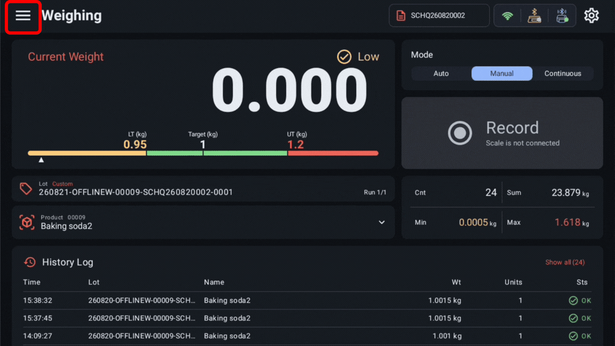Check the Wi-Fi connection status icon
615x346 pixels.
pyautogui.click(x=507, y=15)
